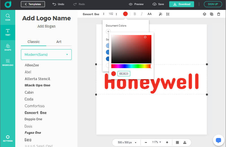Choose the Coda font
226x147 pixels.
(29, 99)
